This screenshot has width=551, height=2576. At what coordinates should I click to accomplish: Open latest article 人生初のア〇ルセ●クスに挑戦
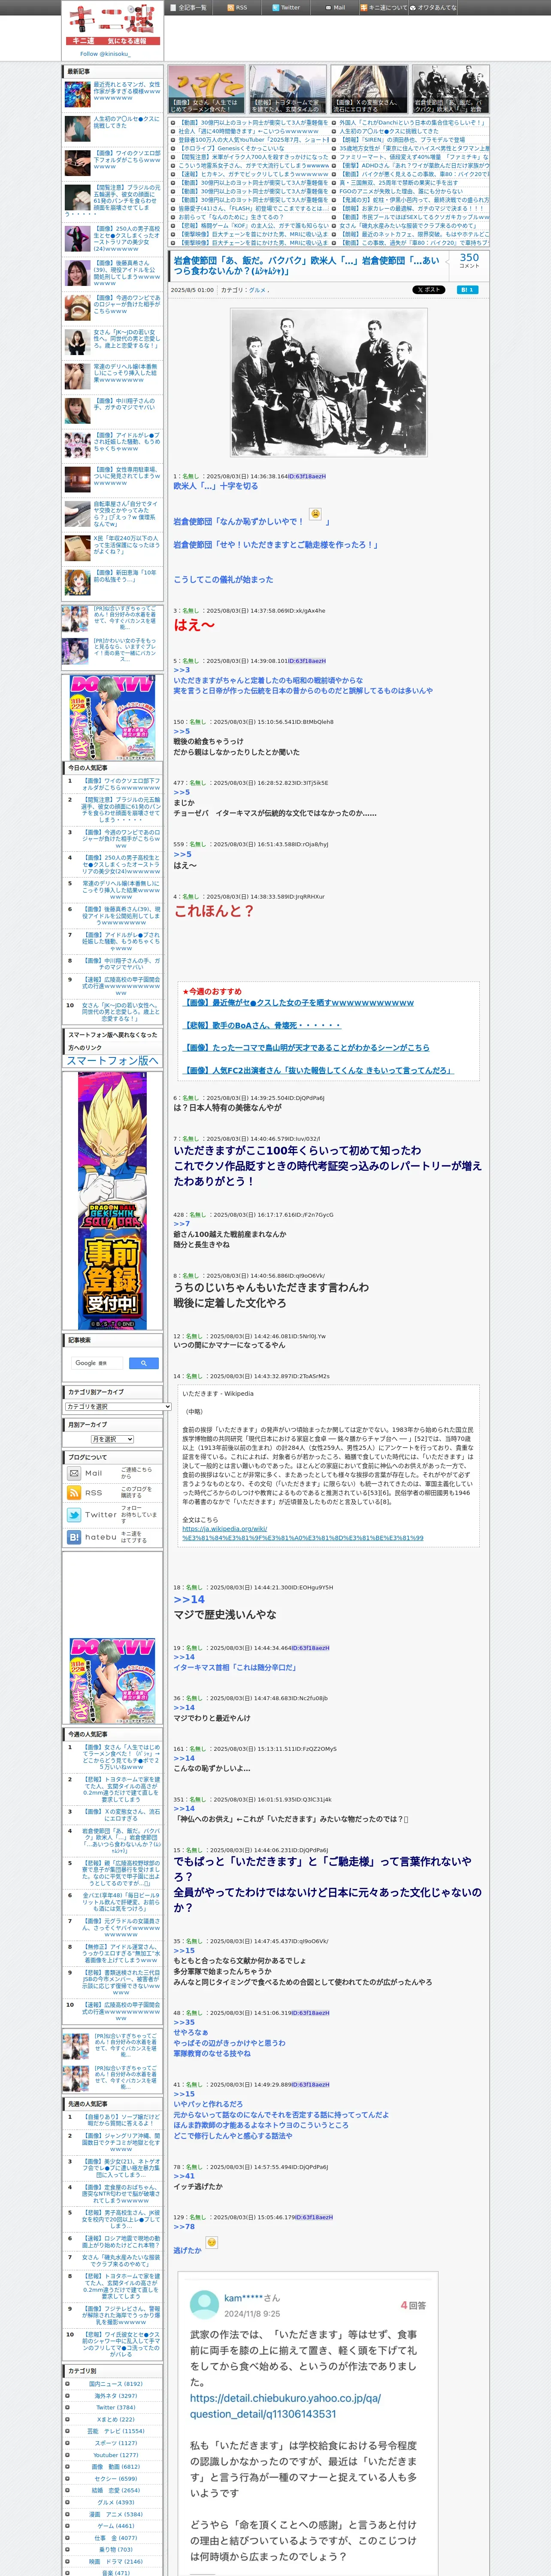click(127, 122)
